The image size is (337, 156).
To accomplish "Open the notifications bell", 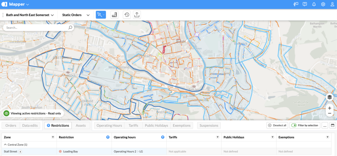I will coord(314,4).
